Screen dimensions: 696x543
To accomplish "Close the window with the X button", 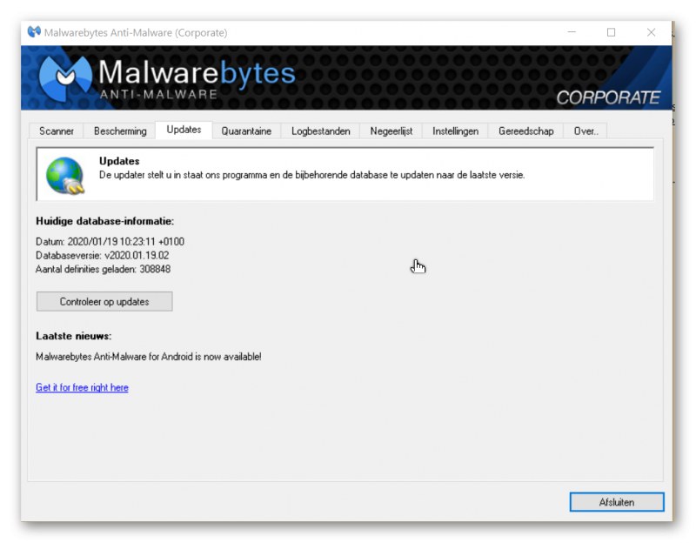I will (651, 32).
